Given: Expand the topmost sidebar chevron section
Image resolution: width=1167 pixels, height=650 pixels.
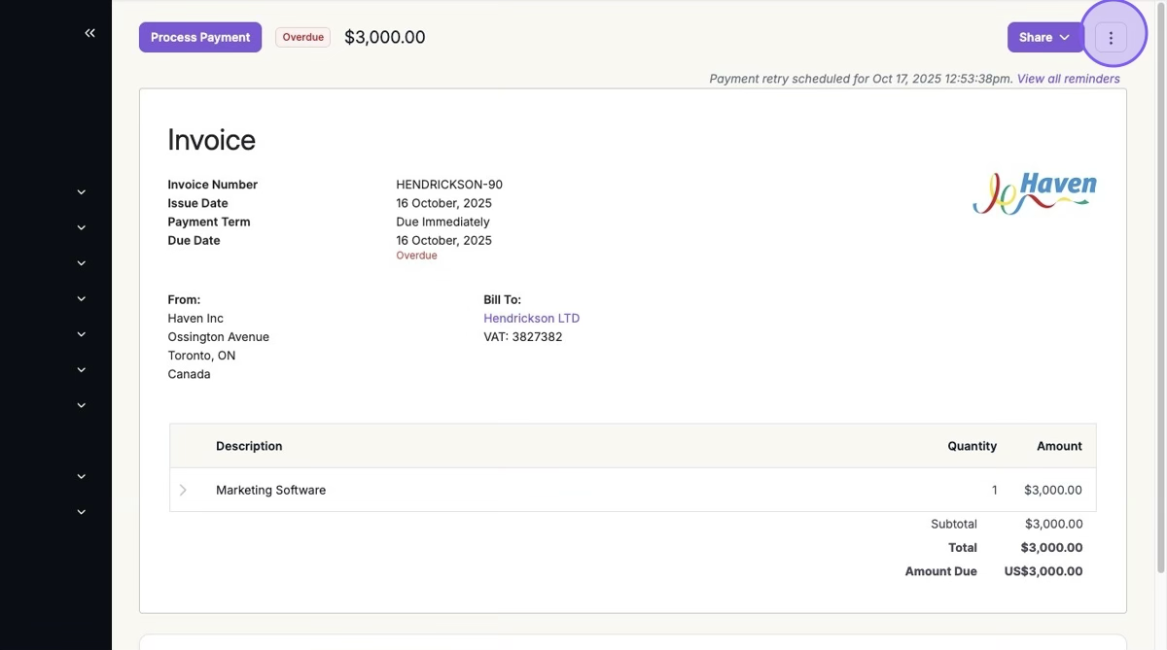Looking at the screenshot, I should click(82, 192).
